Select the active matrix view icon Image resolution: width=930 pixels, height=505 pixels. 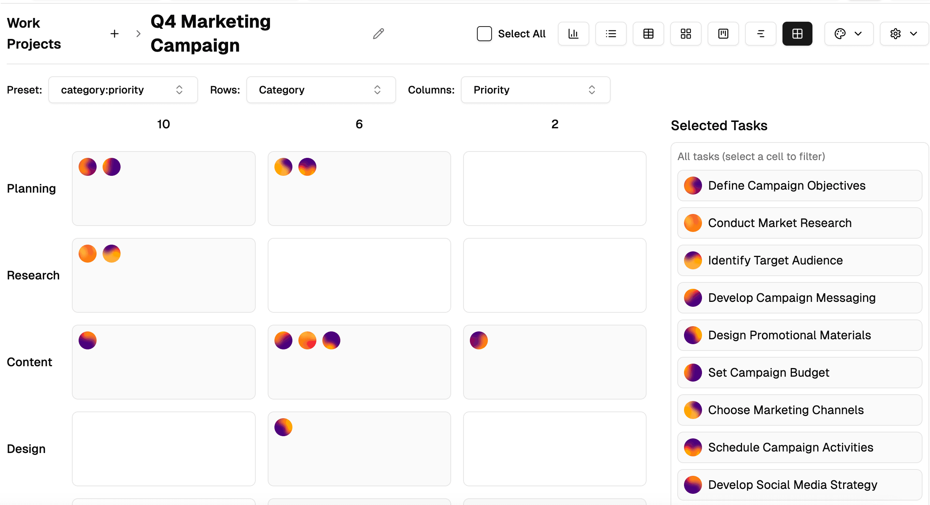pos(797,34)
